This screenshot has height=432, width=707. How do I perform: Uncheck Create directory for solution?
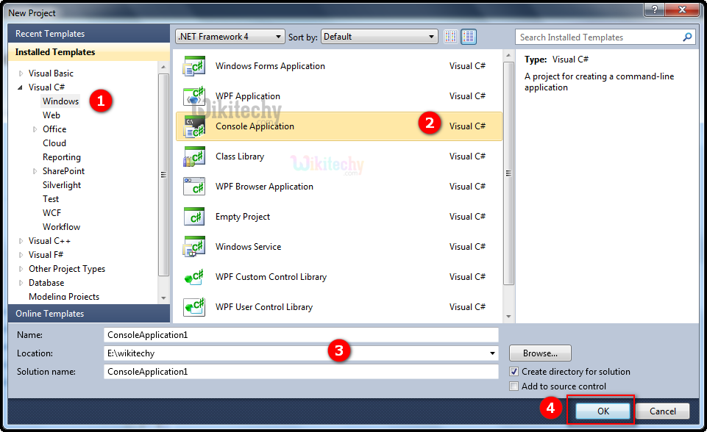[x=514, y=372]
